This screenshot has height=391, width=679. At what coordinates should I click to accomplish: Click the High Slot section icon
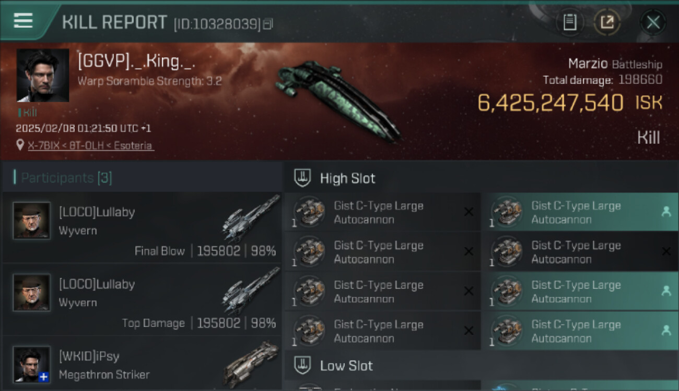pyautogui.click(x=303, y=178)
